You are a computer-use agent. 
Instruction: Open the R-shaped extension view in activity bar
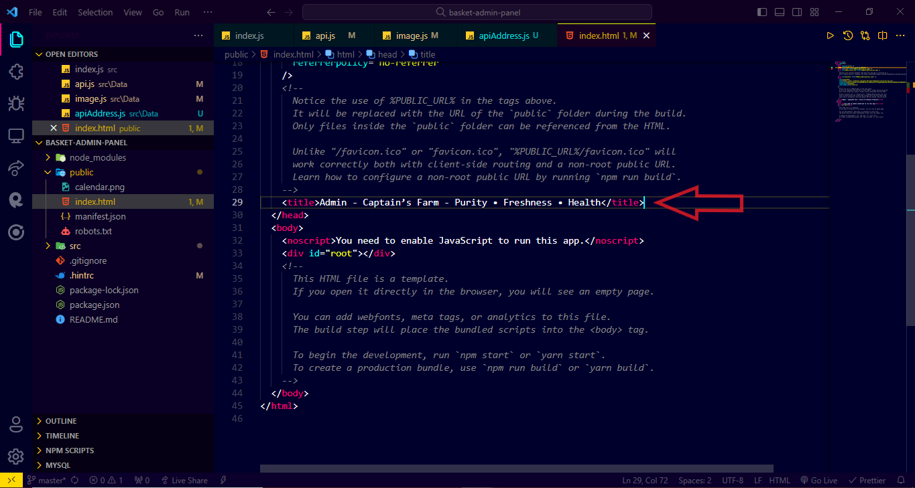point(16,200)
